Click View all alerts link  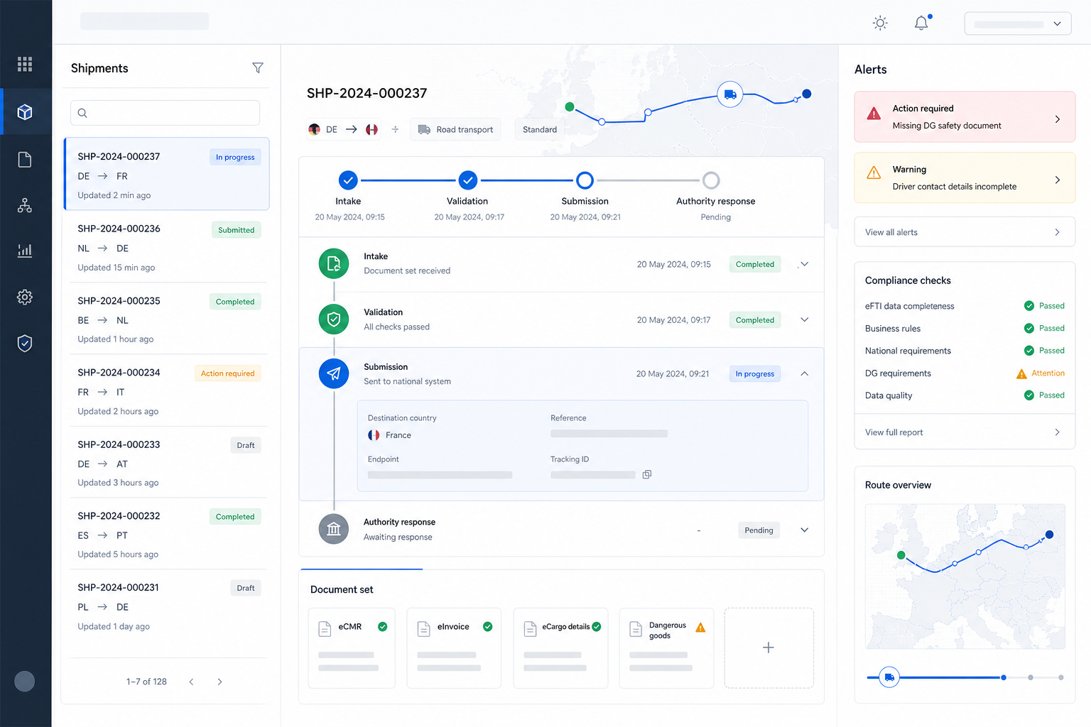(965, 232)
